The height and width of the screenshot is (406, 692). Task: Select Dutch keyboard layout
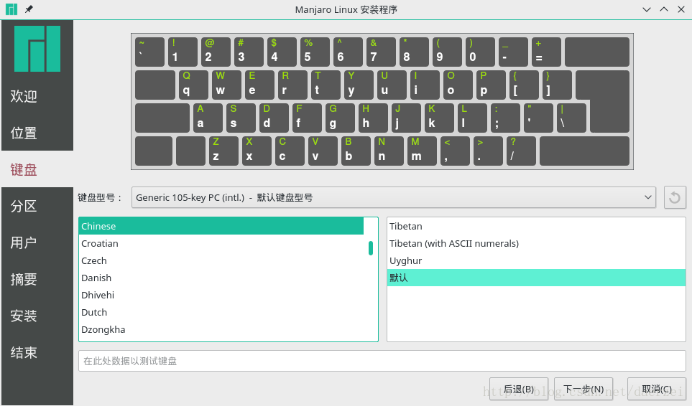[221, 312]
